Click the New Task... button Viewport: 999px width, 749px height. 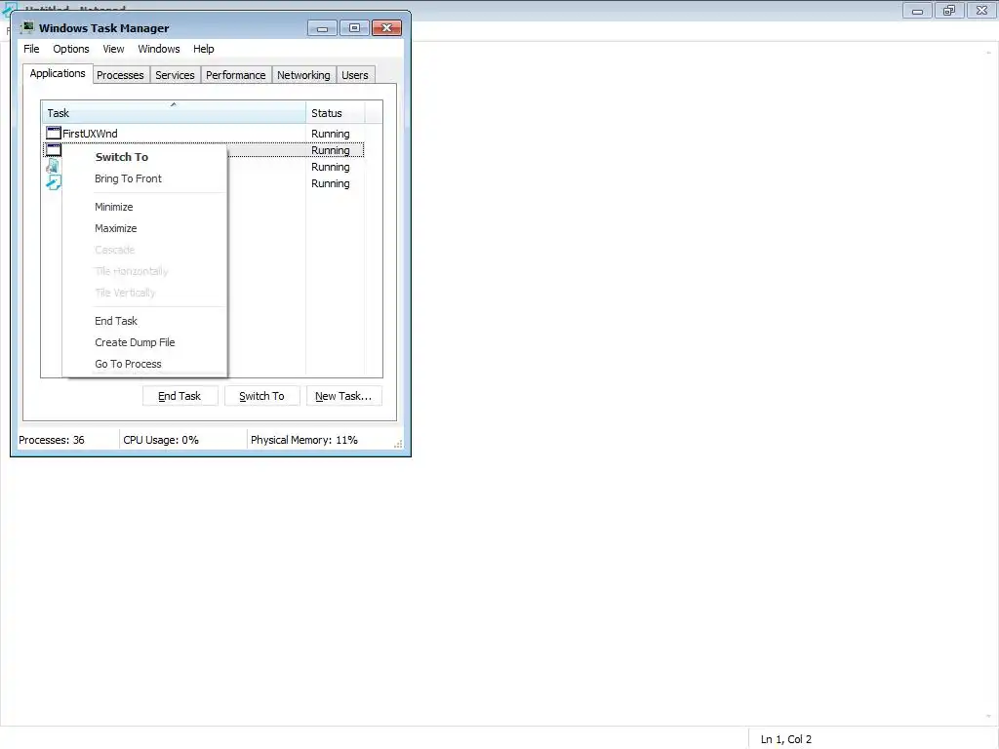click(343, 396)
